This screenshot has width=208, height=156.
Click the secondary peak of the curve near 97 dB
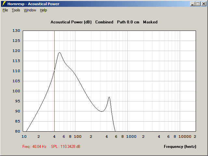[x=109, y=97]
